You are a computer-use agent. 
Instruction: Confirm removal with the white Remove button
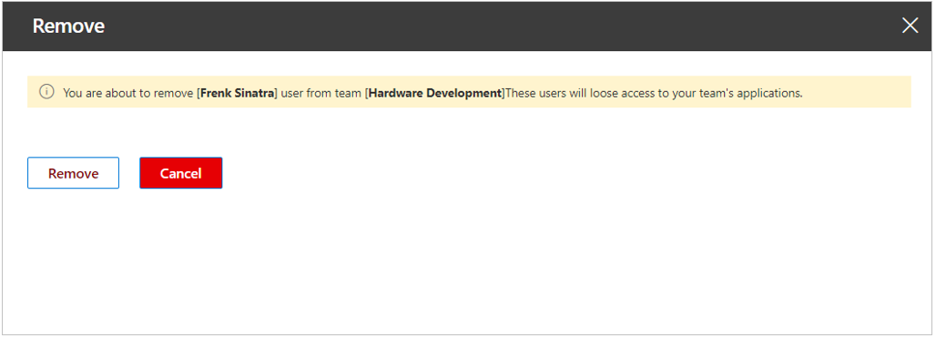[x=74, y=173]
